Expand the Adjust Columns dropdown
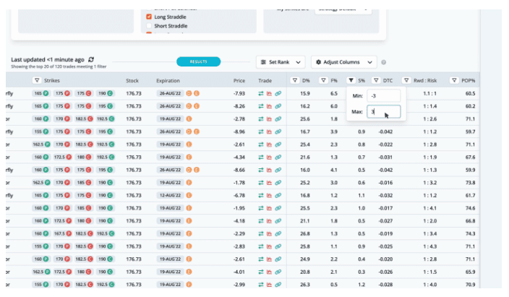Screen dimensions: 509x297 345,62
